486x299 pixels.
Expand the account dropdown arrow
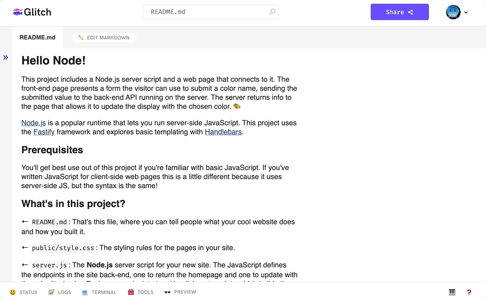pyautogui.click(x=466, y=13)
